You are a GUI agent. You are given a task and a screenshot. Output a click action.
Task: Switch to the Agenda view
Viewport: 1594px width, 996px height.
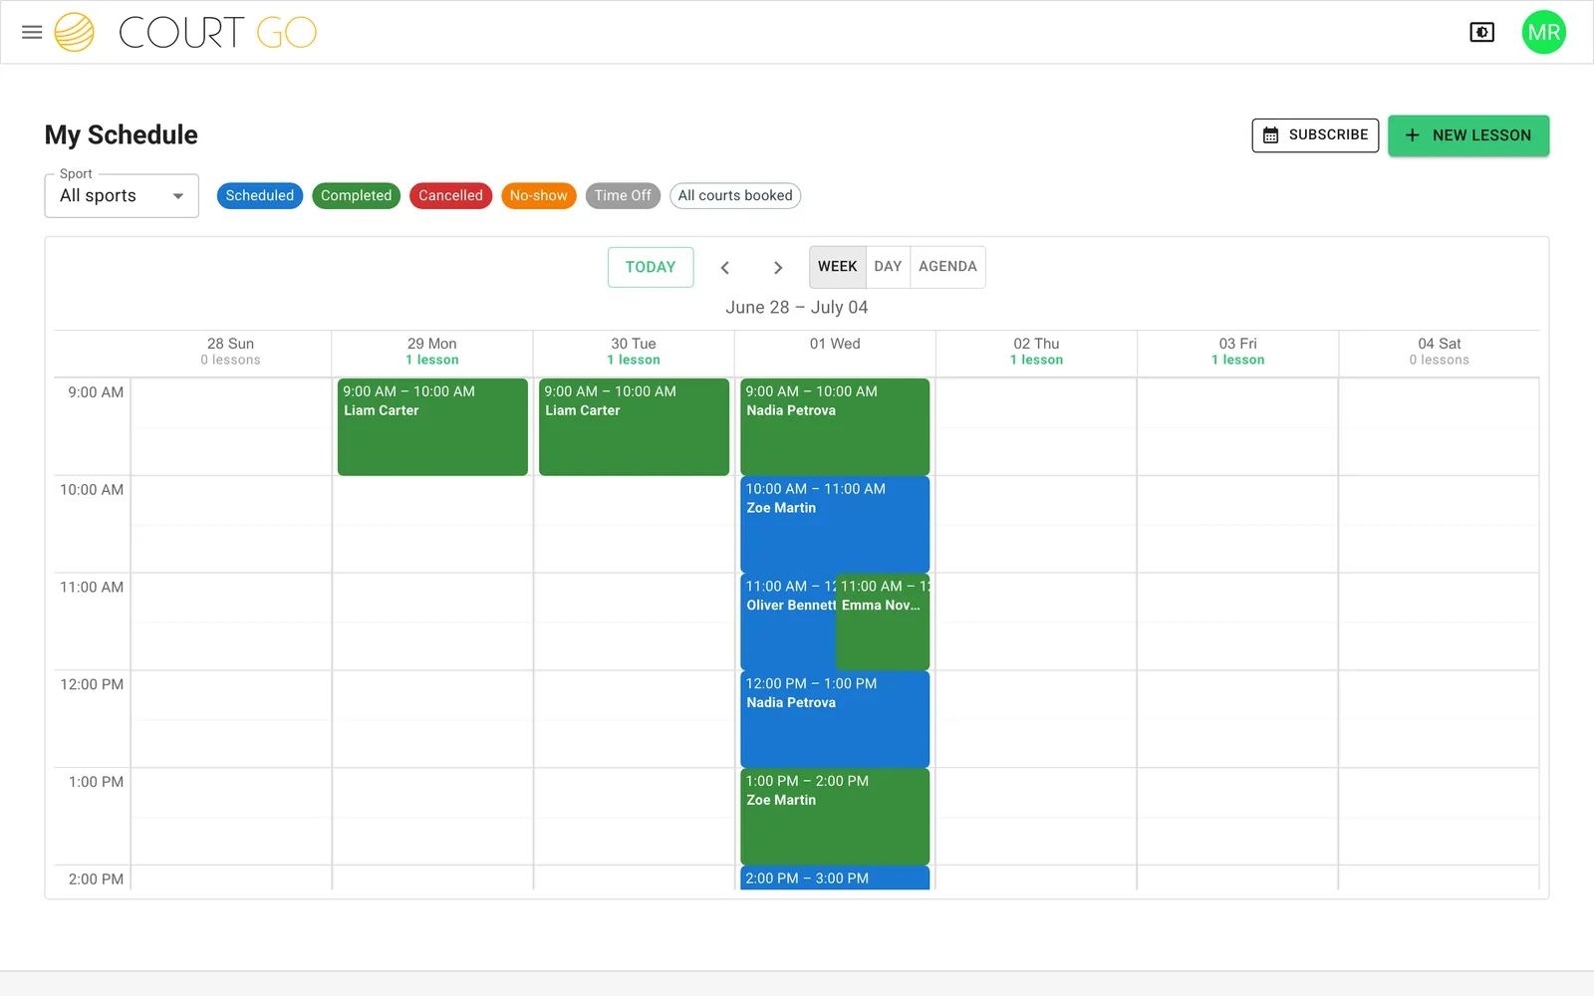(x=947, y=267)
